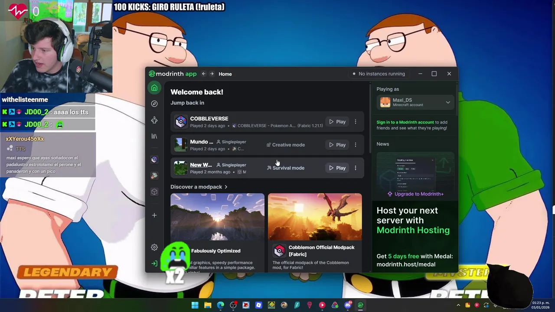Screen dimensions: 555x312
Task: Open the Library icon in sidebar
Action: 154,136
